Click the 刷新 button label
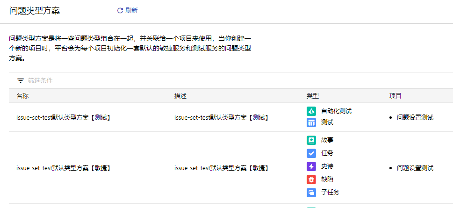 131,11
